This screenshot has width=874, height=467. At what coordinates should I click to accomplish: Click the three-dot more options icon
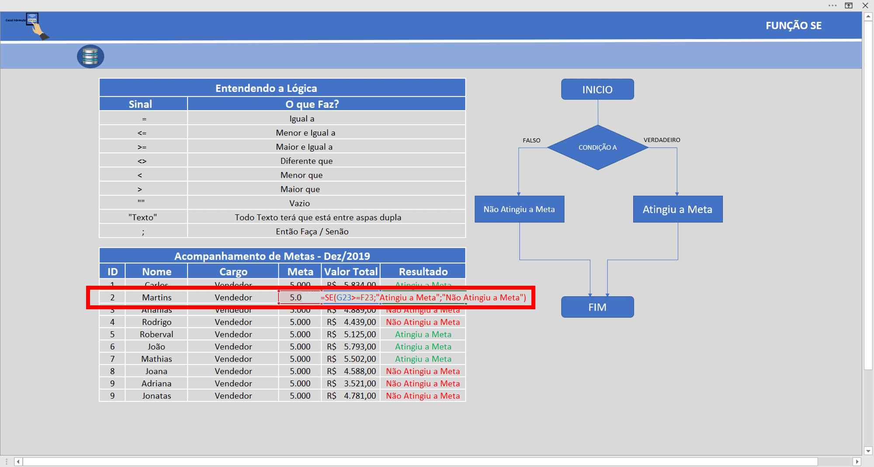pos(832,6)
